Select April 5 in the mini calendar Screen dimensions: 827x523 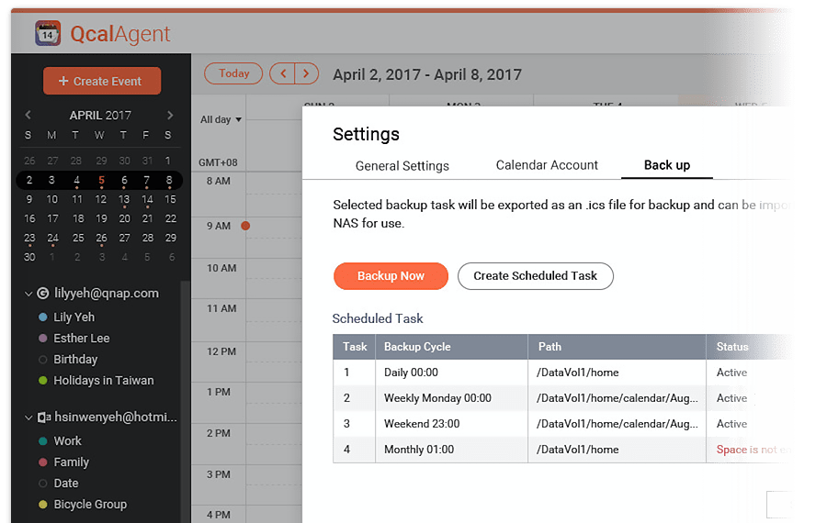coord(101,180)
